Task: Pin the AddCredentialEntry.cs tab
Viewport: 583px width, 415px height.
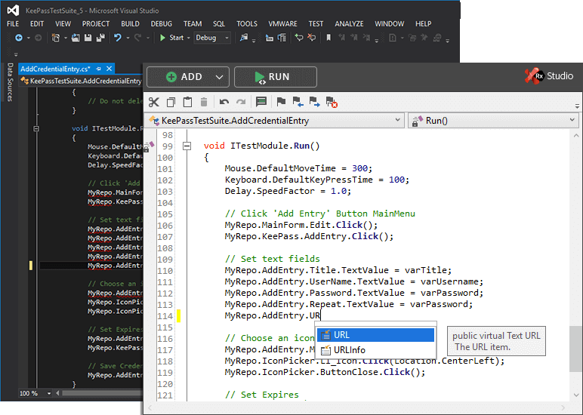Action: [x=98, y=69]
